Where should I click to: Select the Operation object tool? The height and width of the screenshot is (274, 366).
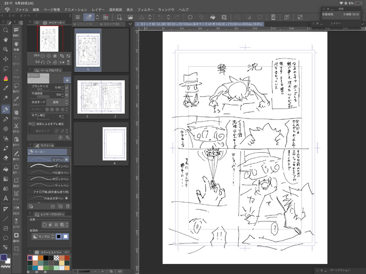tap(5, 49)
